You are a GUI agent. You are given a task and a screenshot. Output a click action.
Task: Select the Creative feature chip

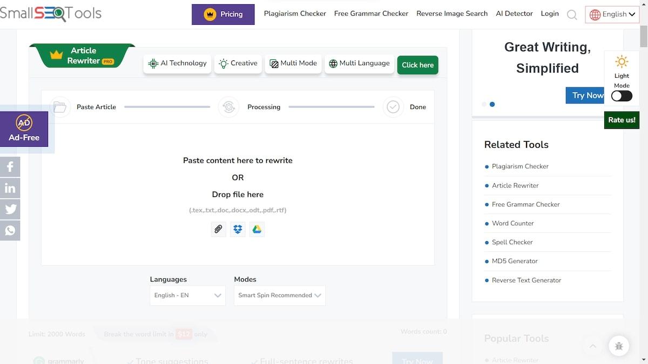coord(238,64)
